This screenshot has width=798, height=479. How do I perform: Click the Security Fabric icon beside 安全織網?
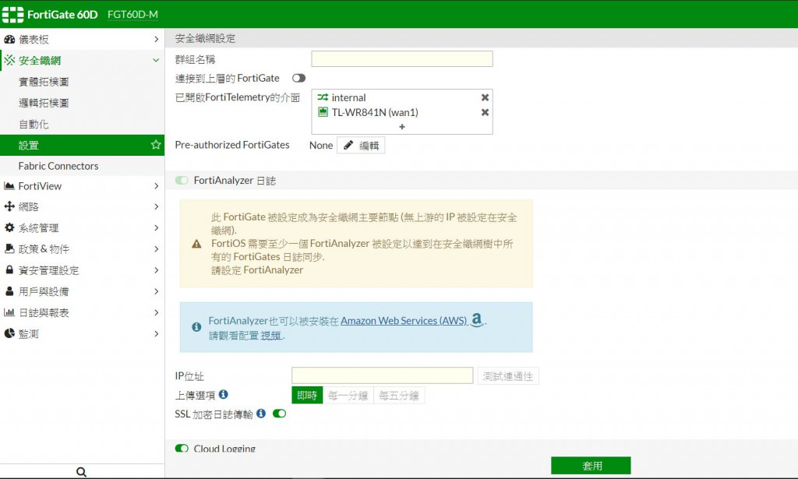tap(9, 61)
